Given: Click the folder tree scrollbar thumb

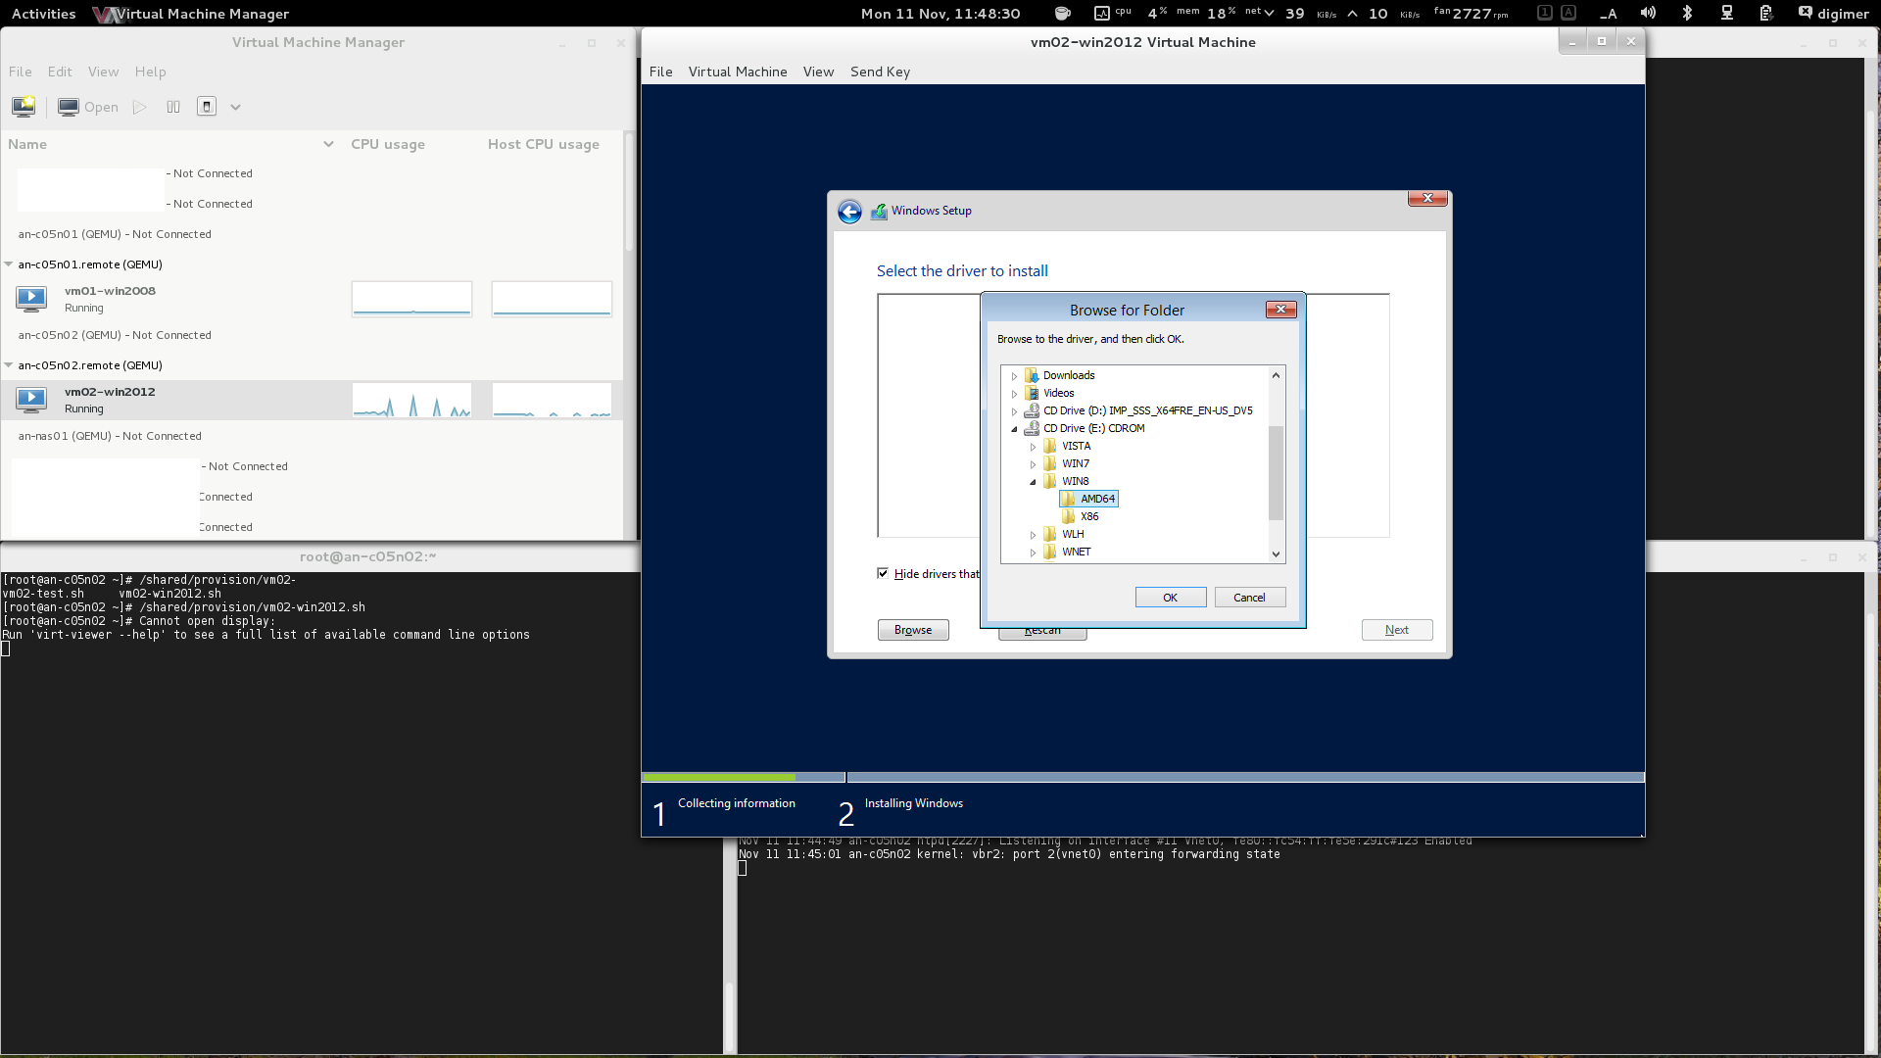Looking at the screenshot, I should click(x=1276, y=472).
